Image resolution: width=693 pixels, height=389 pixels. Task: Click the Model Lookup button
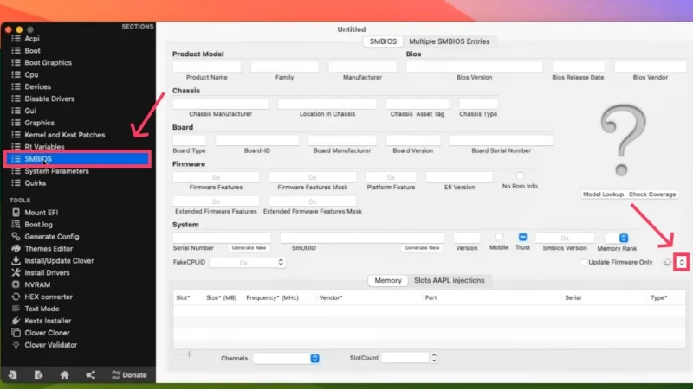pyautogui.click(x=604, y=194)
